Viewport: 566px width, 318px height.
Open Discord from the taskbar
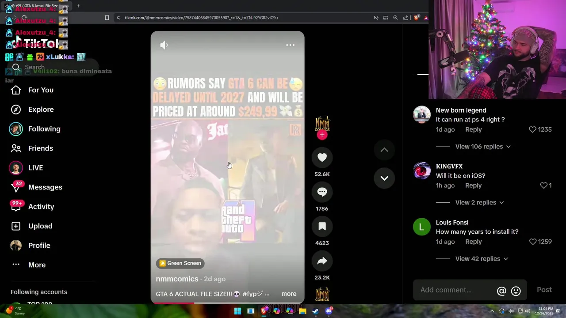click(329, 311)
